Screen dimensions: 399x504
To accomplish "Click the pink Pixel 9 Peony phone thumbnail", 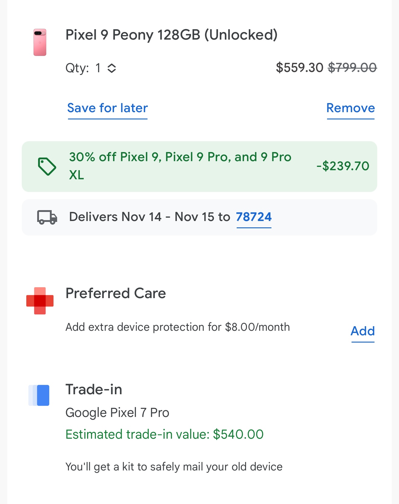I will 40,42.
